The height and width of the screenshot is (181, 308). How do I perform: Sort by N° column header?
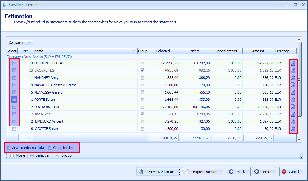pos(26,51)
